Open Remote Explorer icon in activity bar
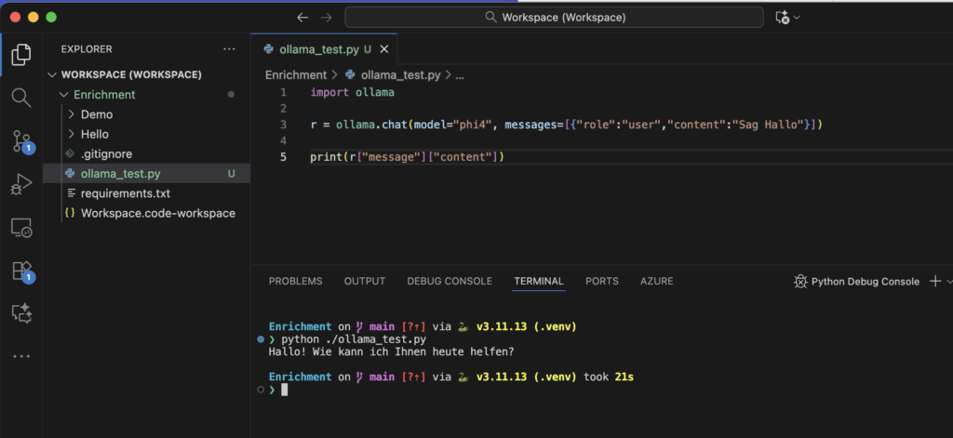The height and width of the screenshot is (438, 953). [20, 227]
